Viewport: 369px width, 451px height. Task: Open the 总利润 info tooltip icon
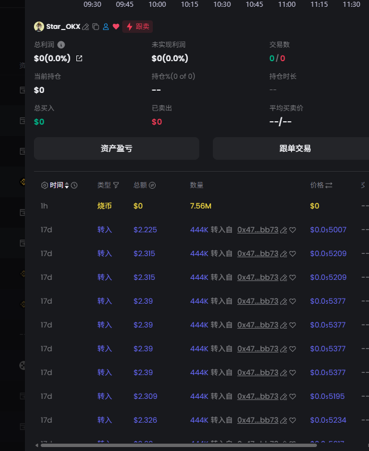coord(61,45)
